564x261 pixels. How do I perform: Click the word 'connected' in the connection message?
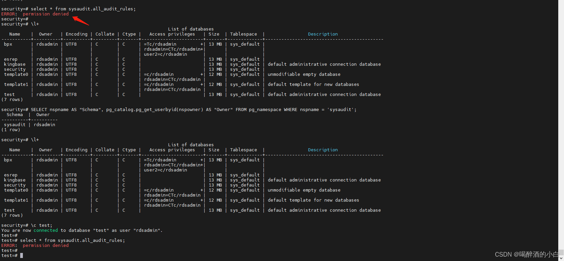pyautogui.click(x=46, y=230)
